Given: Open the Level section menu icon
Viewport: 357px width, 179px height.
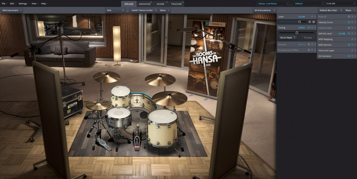Looking at the screenshot, I should click(x=312, y=17).
